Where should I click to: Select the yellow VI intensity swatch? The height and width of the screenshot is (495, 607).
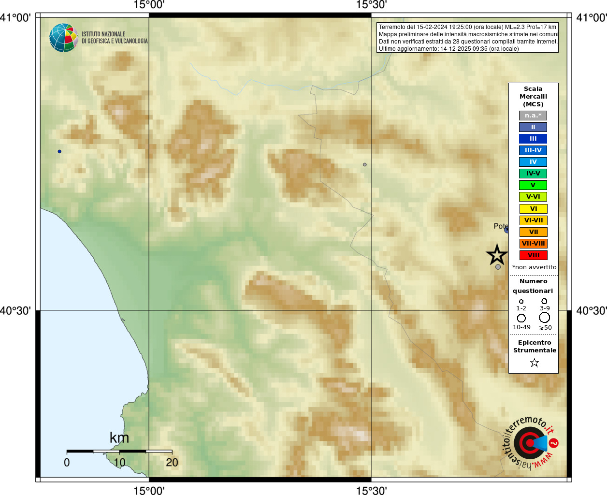point(533,209)
